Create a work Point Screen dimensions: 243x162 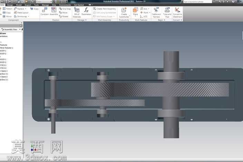144,12
